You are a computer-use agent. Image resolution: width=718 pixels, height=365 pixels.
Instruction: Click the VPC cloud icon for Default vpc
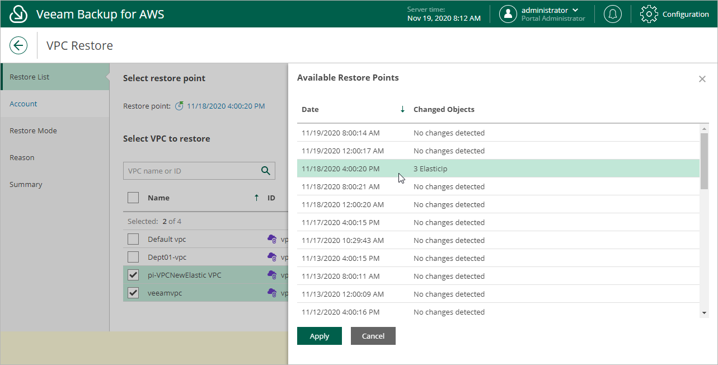pyautogui.click(x=272, y=239)
